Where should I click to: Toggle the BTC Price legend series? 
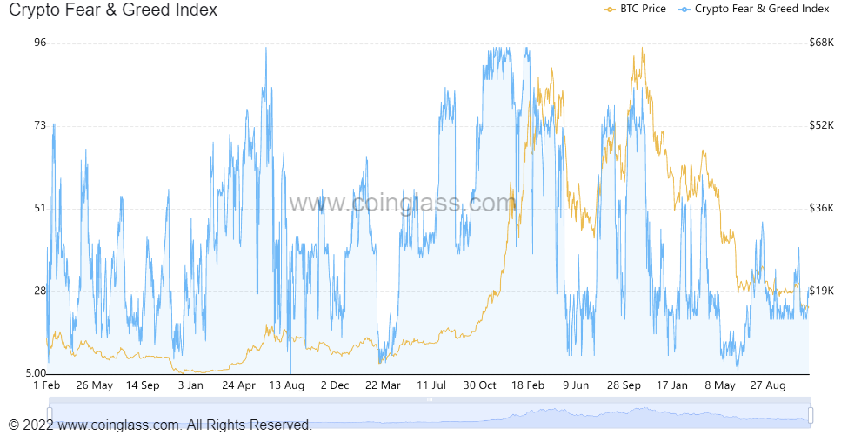[634, 9]
